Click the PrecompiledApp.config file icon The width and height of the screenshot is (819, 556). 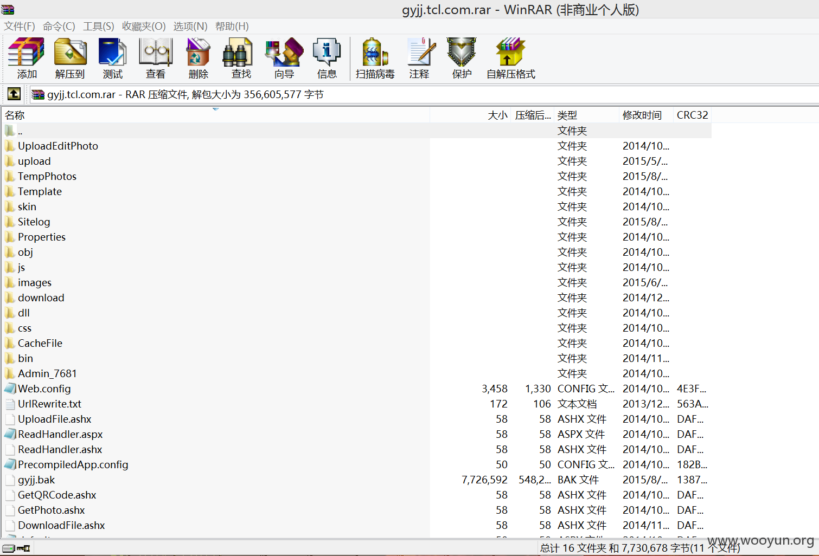[x=10, y=464]
